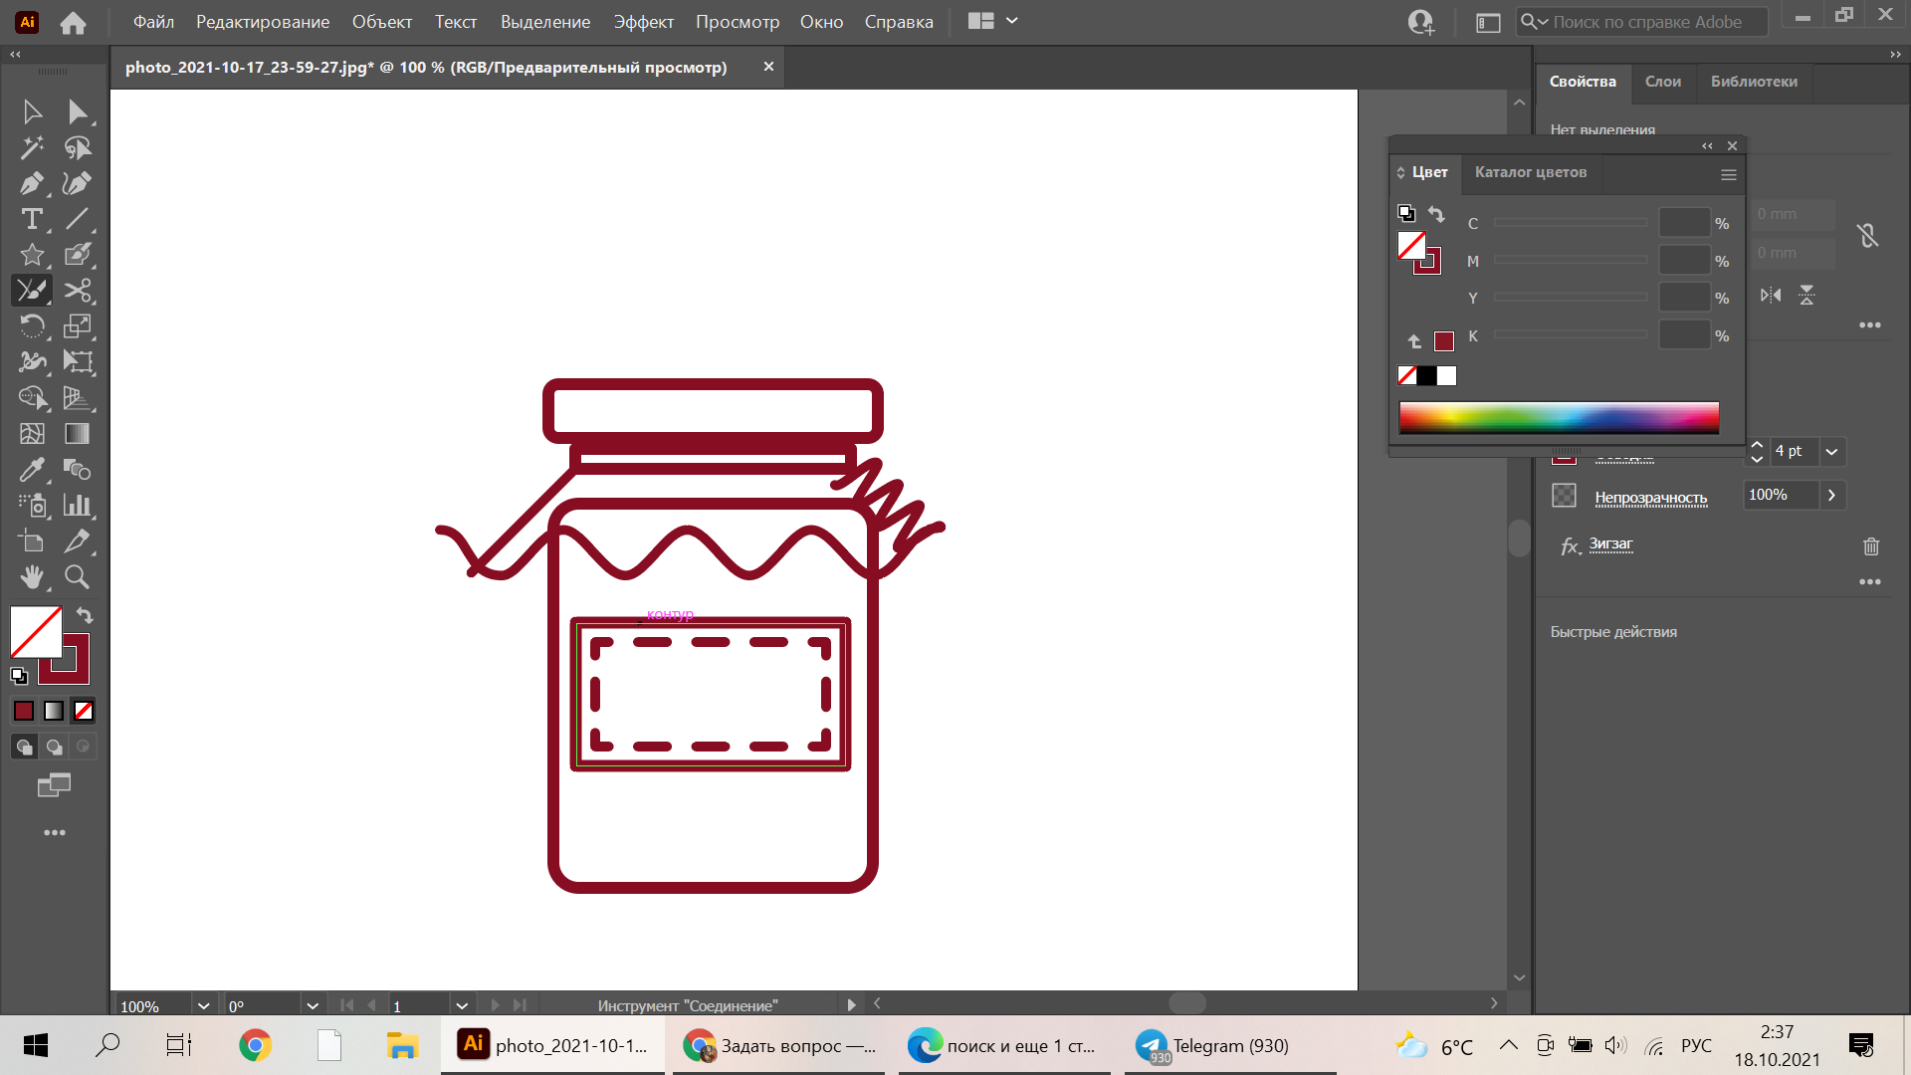This screenshot has height=1075, width=1911.
Task: Open the zoom level 100% dropdown
Action: click(203, 1006)
